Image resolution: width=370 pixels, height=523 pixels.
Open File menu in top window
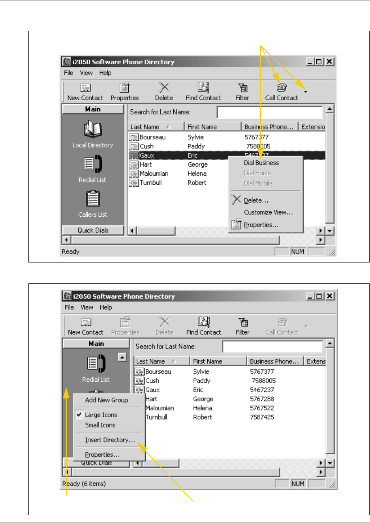(69, 73)
